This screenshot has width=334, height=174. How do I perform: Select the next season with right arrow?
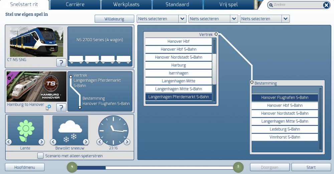[x=41, y=142]
